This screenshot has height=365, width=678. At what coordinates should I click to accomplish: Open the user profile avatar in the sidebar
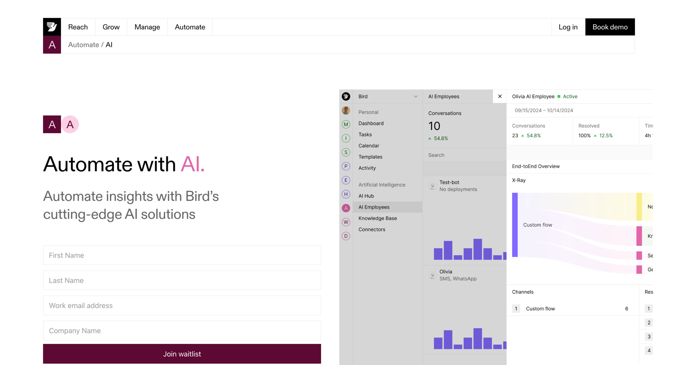point(346,110)
